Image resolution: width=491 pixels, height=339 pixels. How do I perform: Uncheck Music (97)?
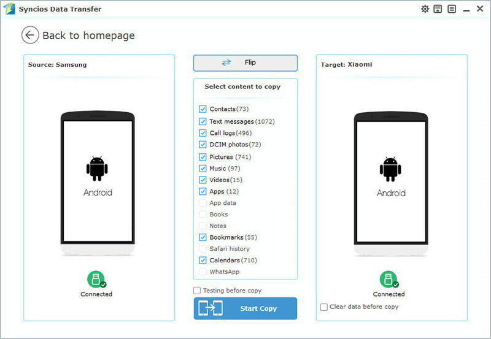pyautogui.click(x=203, y=169)
